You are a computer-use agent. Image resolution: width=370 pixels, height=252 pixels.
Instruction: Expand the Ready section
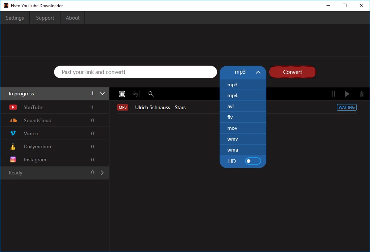tap(102, 173)
